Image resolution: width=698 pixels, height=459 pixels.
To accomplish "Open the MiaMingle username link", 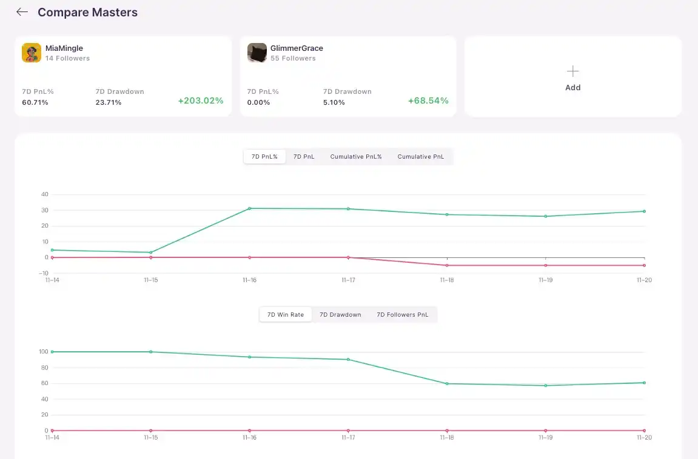I will coord(64,48).
